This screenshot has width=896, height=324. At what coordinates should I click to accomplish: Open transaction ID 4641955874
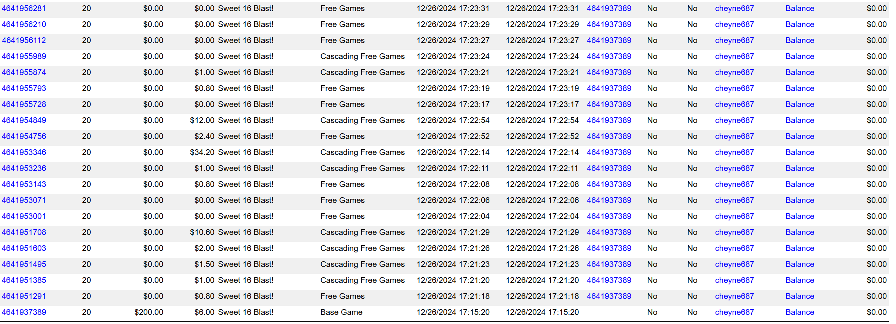tap(24, 72)
